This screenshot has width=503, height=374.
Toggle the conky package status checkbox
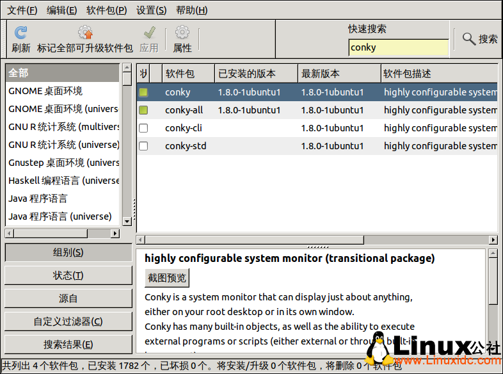click(x=143, y=92)
